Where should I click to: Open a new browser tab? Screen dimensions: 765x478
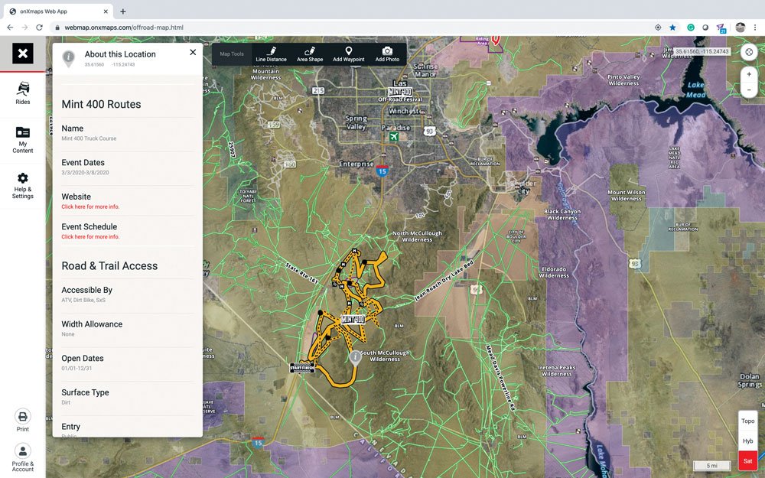tap(123, 11)
